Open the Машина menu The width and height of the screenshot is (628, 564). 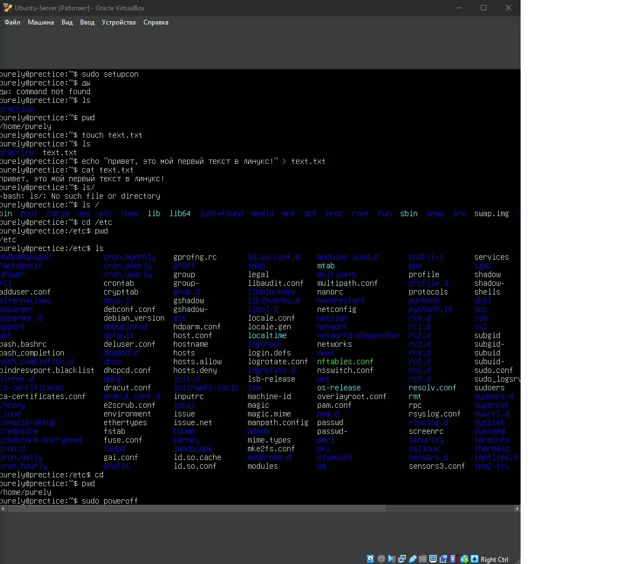tap(41, 22)
